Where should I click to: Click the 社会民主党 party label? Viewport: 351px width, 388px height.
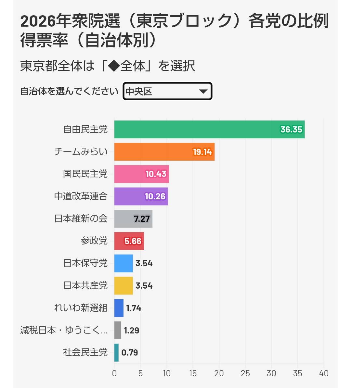(85, 353)
